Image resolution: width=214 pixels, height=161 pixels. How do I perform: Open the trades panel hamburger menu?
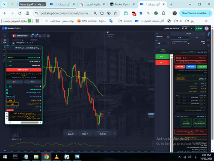click(x=202, y=34)
